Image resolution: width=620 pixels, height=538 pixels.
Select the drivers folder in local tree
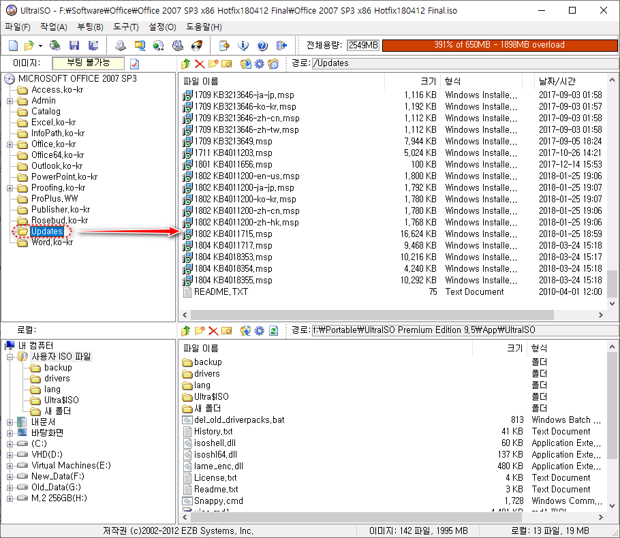(x=57, y=379)
